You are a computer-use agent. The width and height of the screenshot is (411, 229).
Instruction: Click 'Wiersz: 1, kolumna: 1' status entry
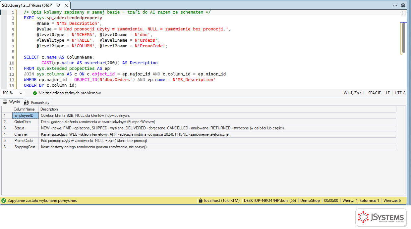361,201
